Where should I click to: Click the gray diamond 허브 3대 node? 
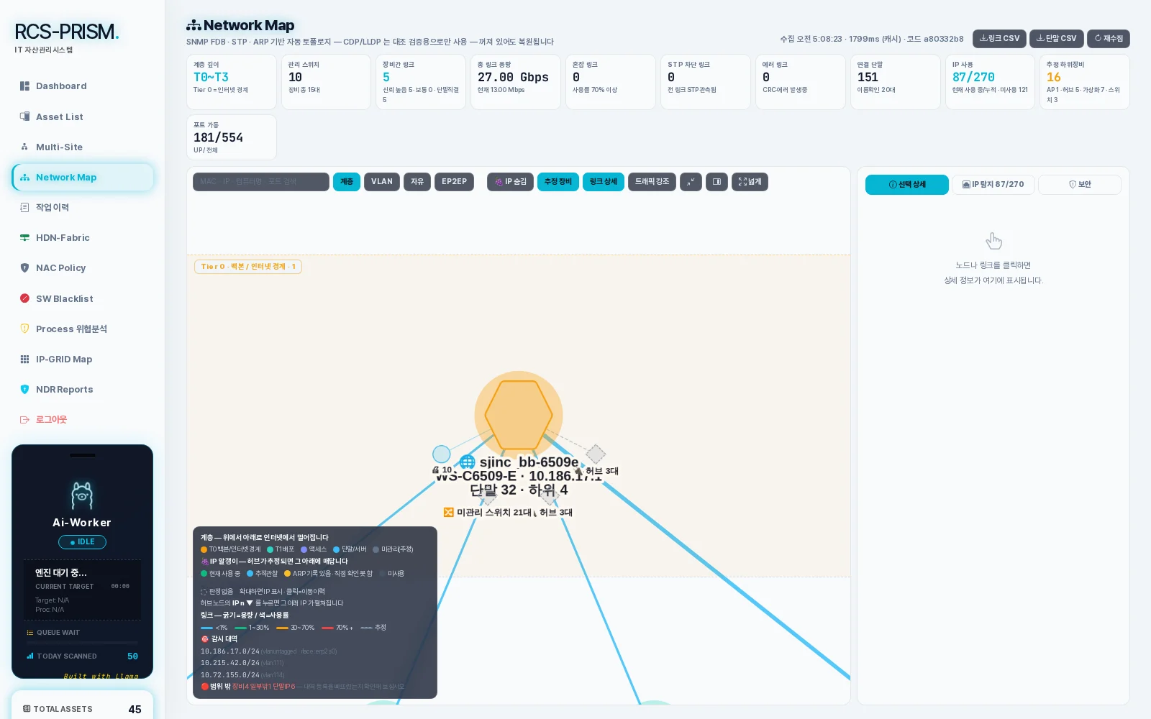(x=596, y=454)
